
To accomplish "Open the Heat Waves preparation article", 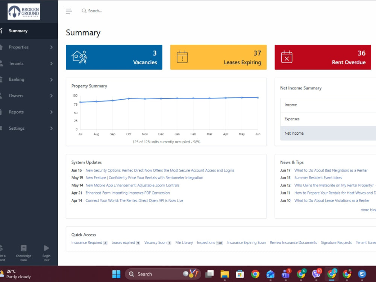I will coord(335,193).
